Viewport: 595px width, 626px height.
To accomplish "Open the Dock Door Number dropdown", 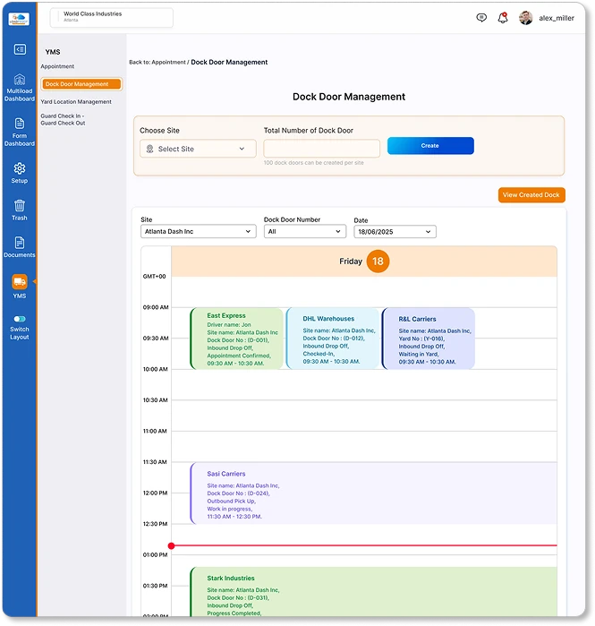I will tap(305, 232).
